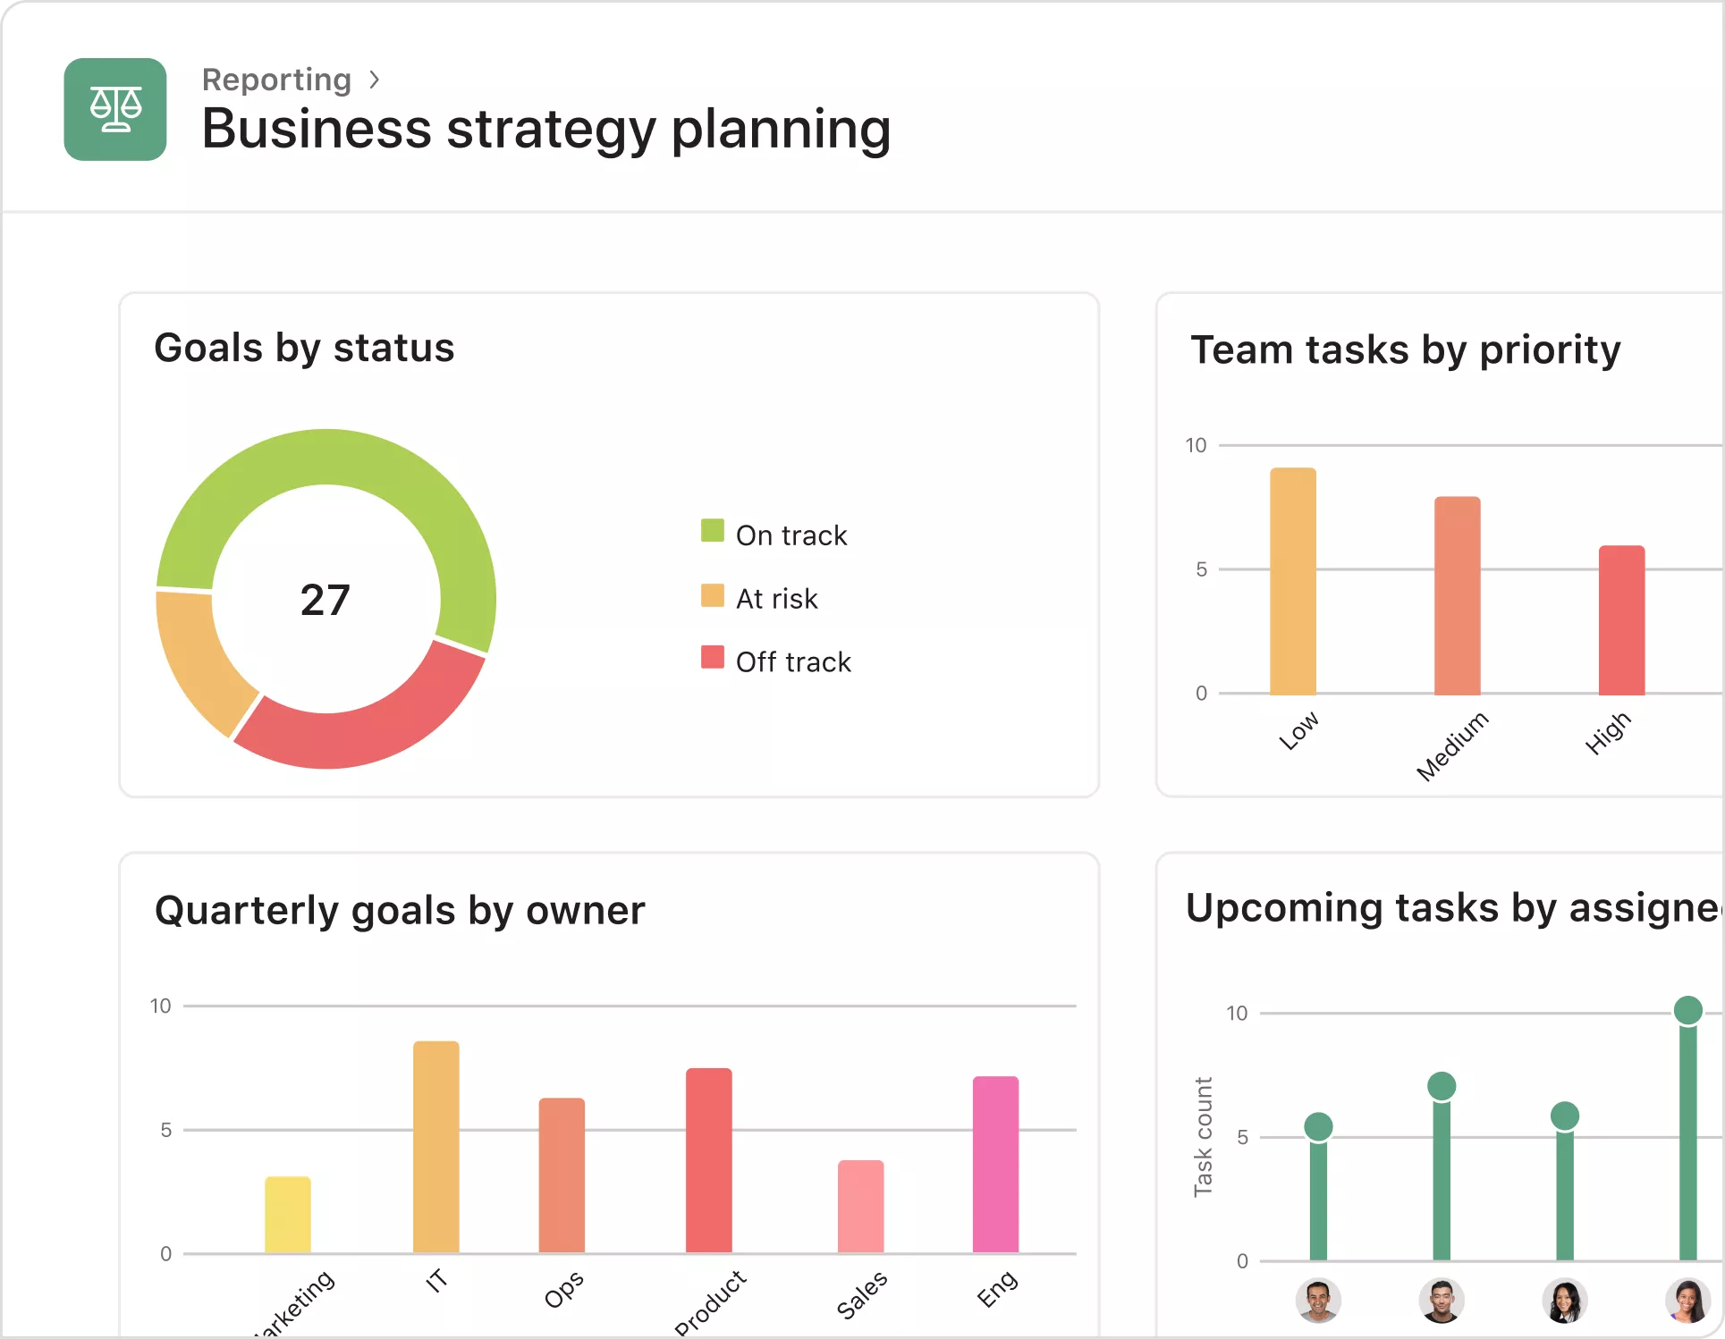Click the High priority bar
Viewport: 1725px width, 1339px height.
tap(1621, 619)
